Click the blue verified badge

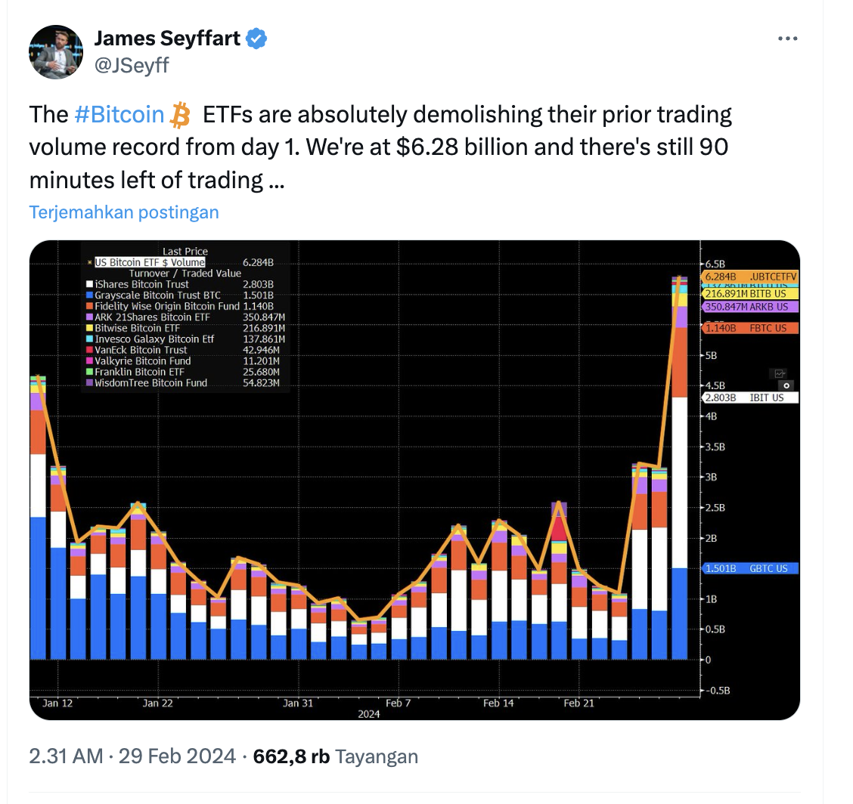point(256,39)
